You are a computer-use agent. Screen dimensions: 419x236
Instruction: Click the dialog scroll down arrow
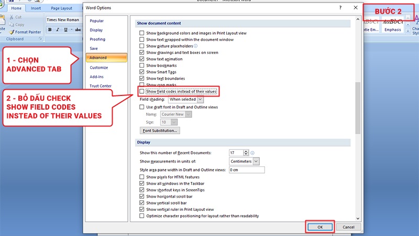358,219
